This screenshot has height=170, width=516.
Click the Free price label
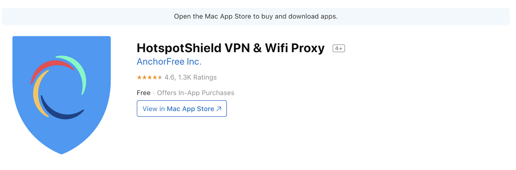pos(144,93)
